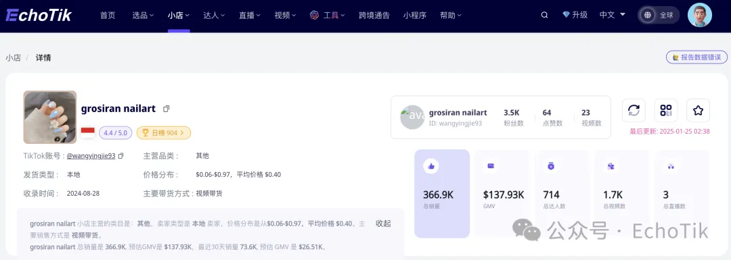The image size is (731, 260).
Task: Click 报告数据错误 button
Action: (x=696, y=57)
